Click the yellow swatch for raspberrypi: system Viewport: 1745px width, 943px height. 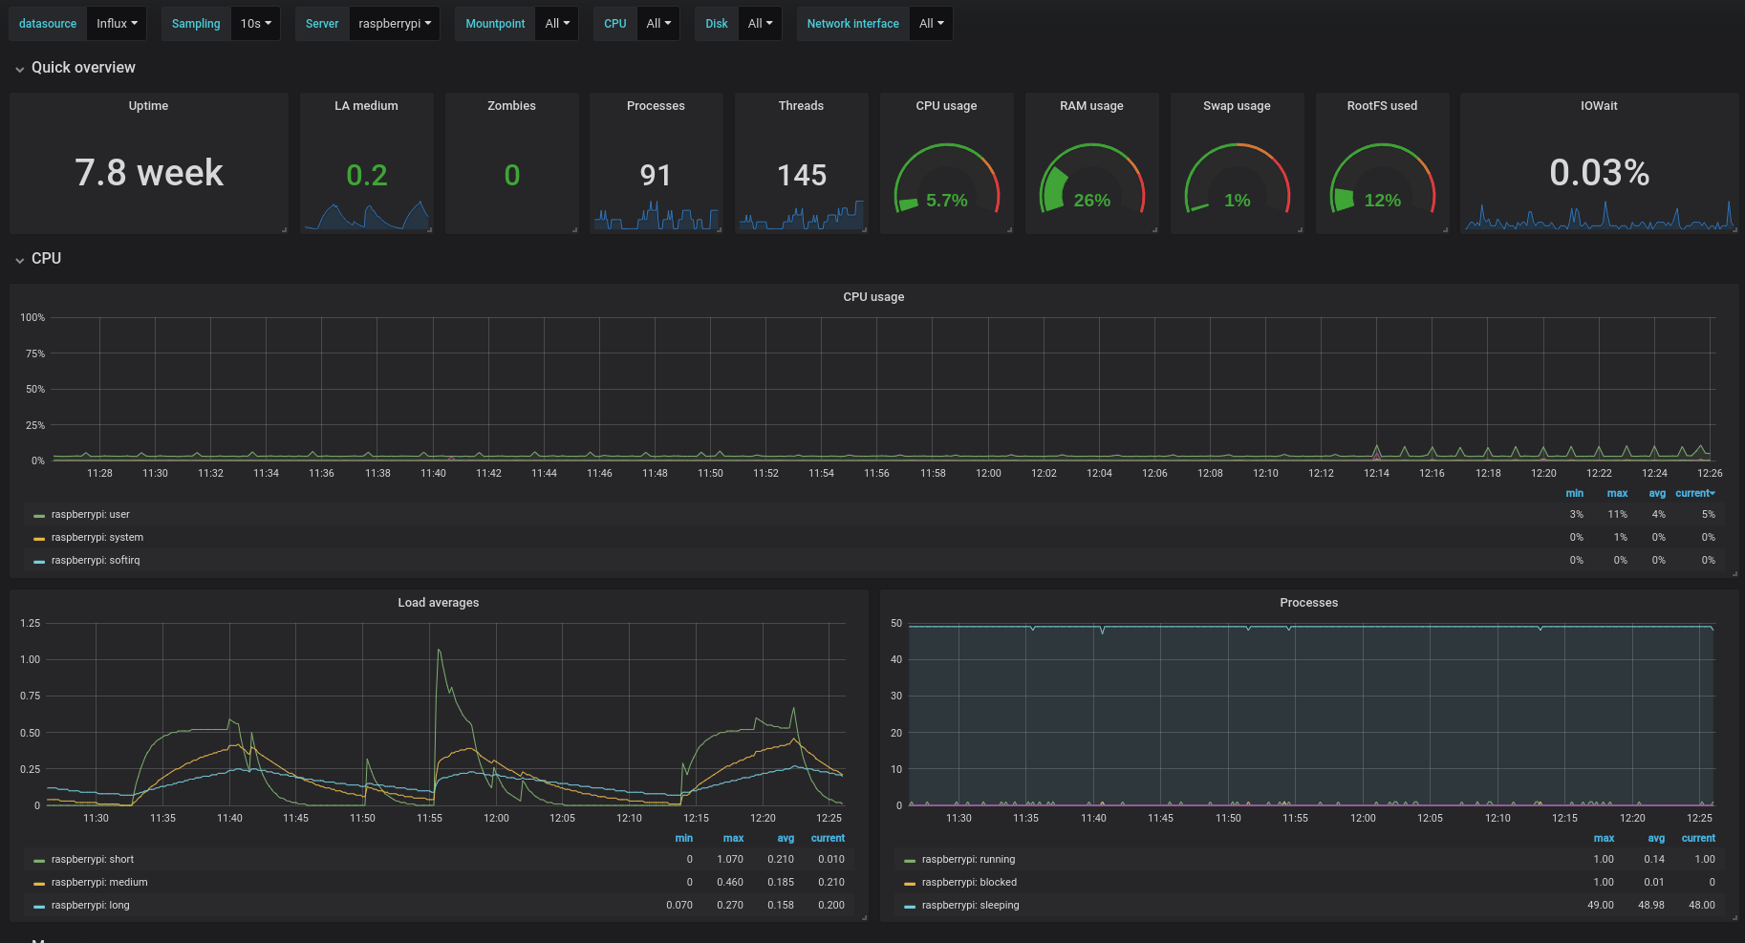39,538
